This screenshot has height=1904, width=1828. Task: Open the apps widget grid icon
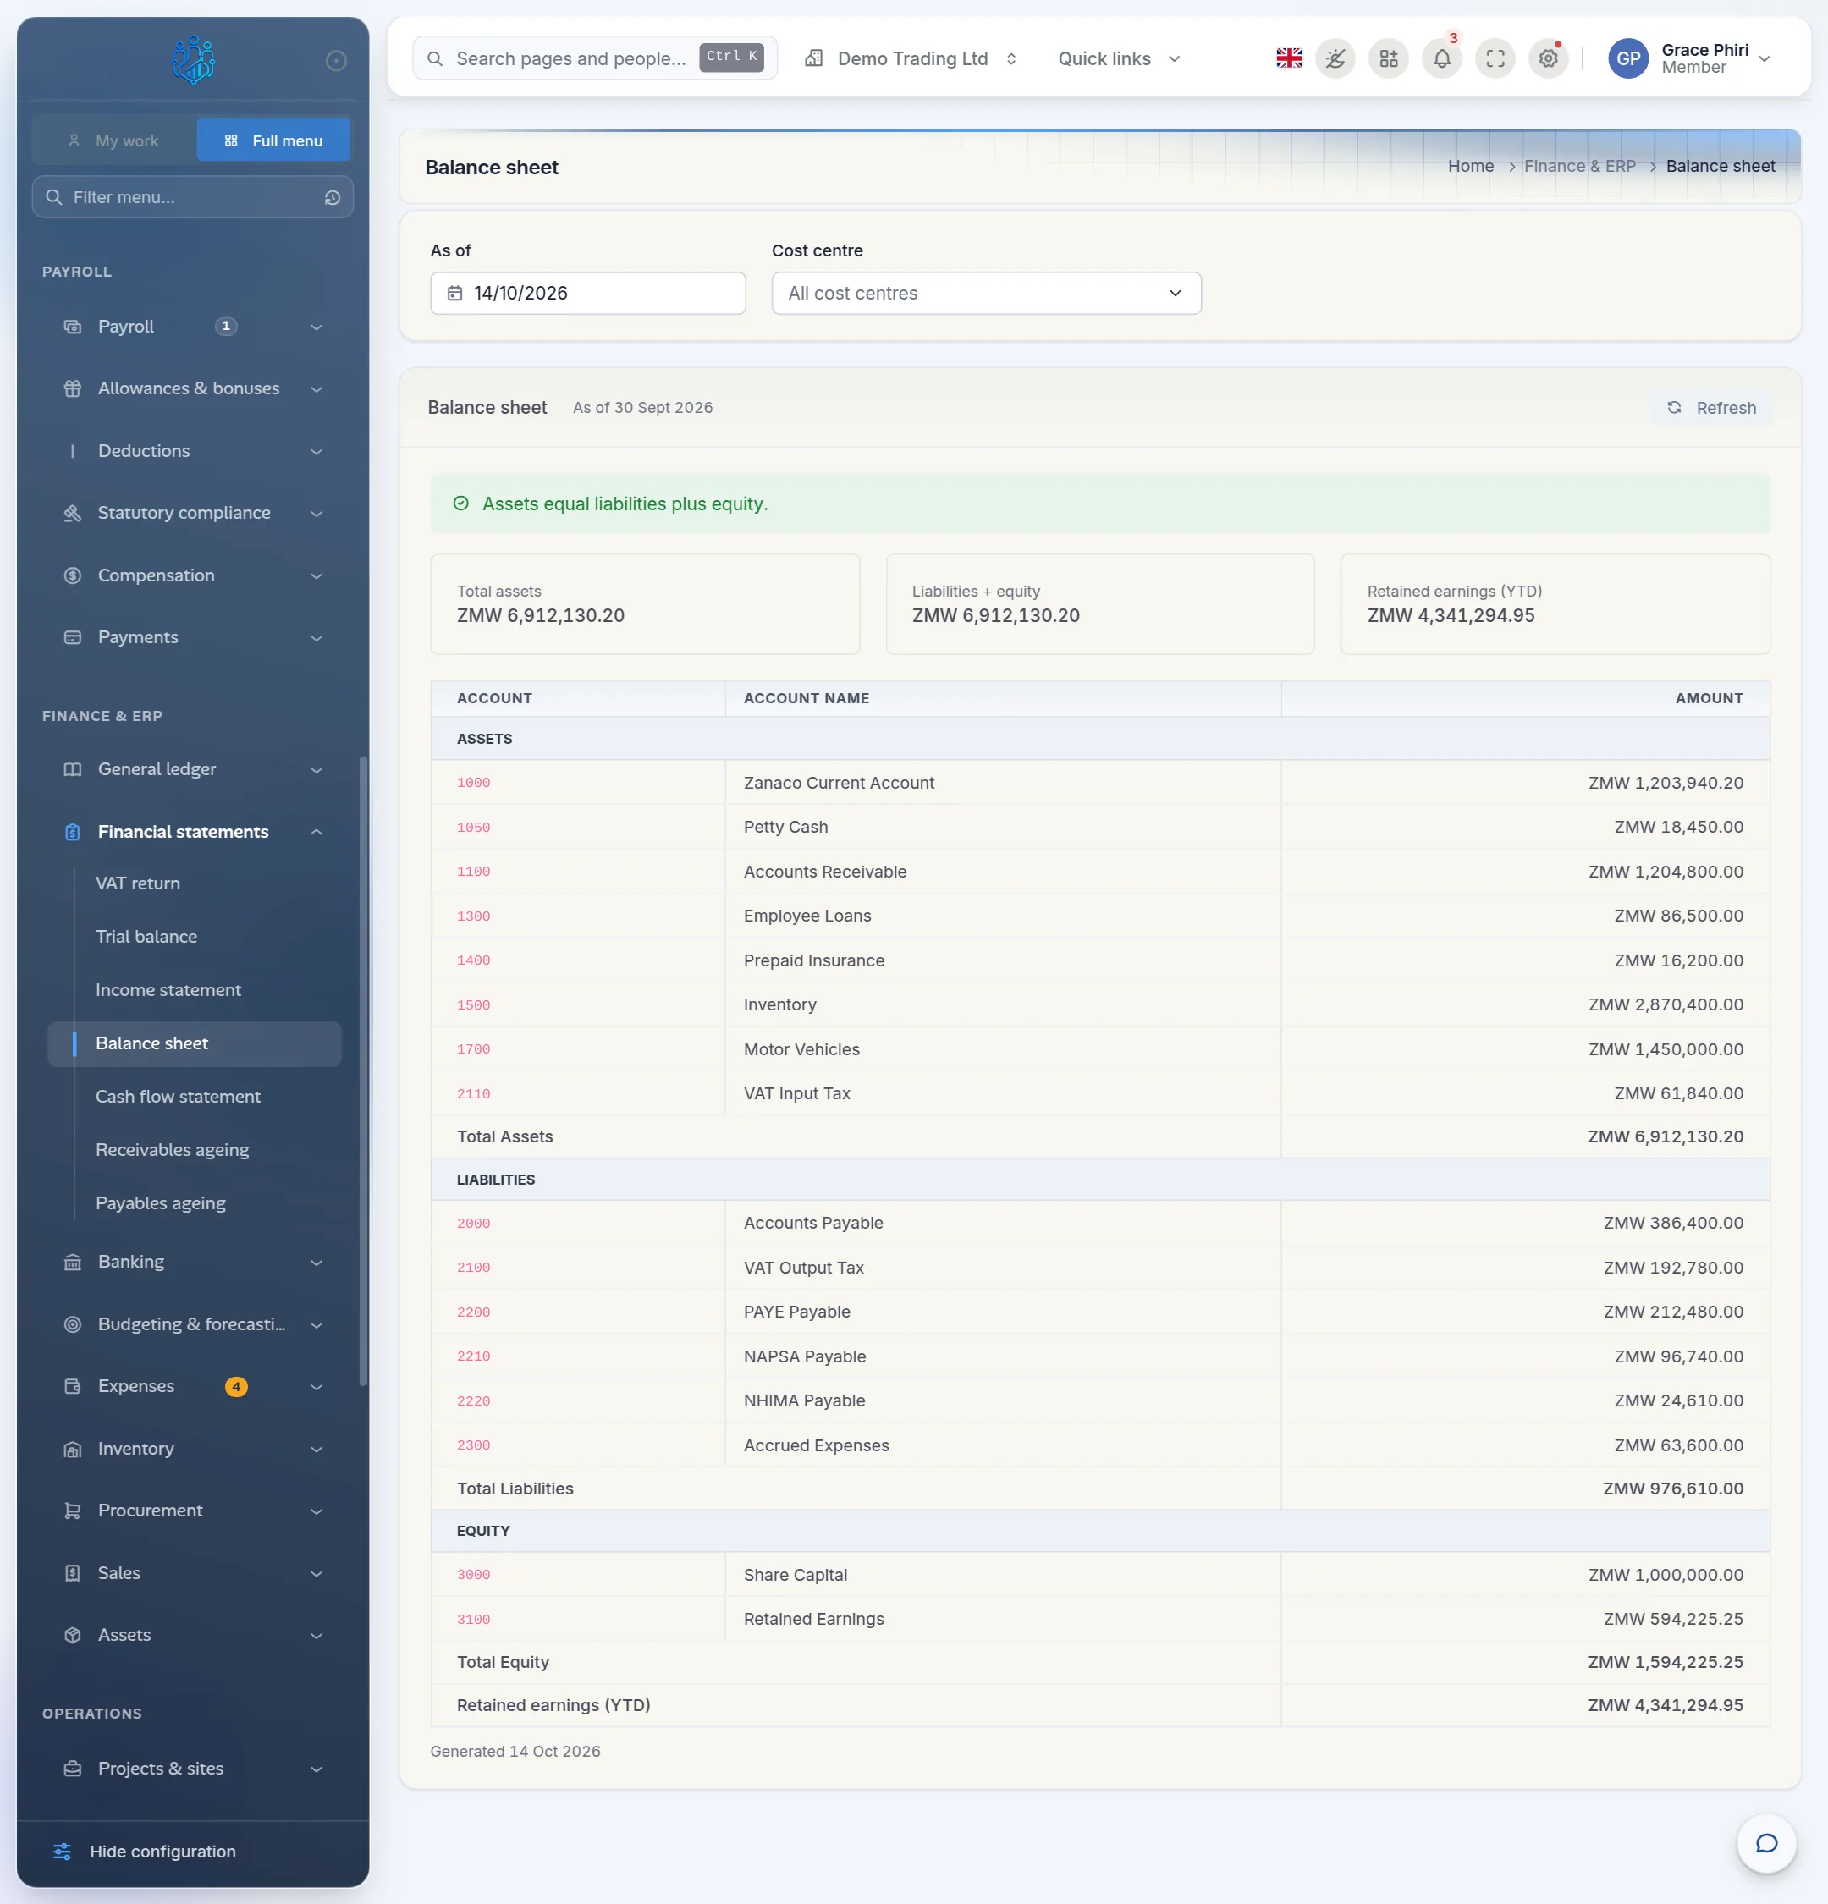point(1389,58)
